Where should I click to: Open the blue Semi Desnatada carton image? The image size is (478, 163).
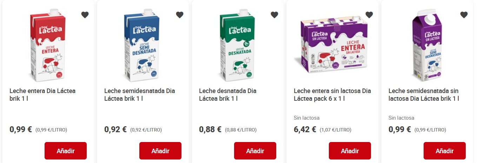(x=143, y=45)
